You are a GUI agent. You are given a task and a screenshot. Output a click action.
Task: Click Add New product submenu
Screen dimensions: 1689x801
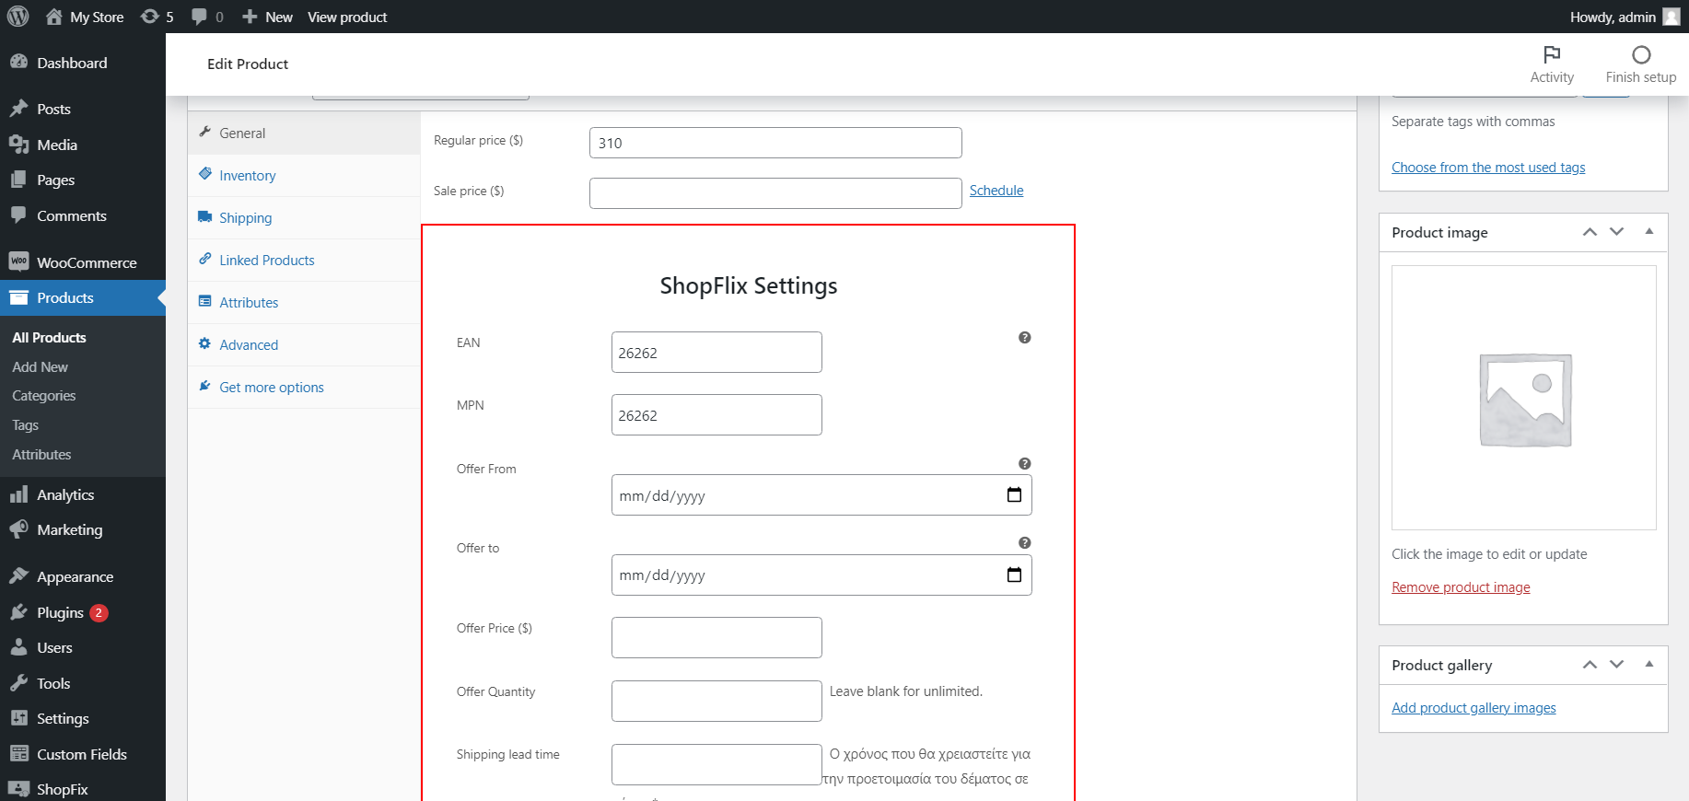point(40,366)
